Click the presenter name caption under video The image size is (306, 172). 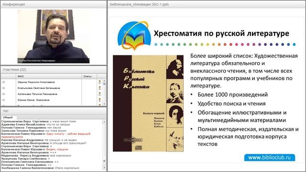coord(37,61)
